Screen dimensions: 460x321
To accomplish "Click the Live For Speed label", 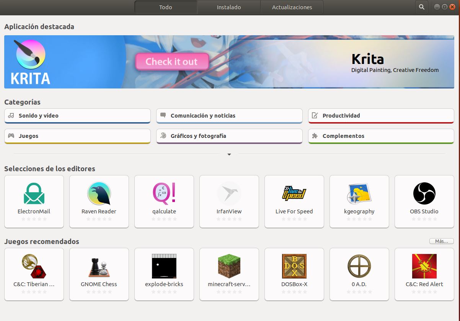I will tap(294, 211).
